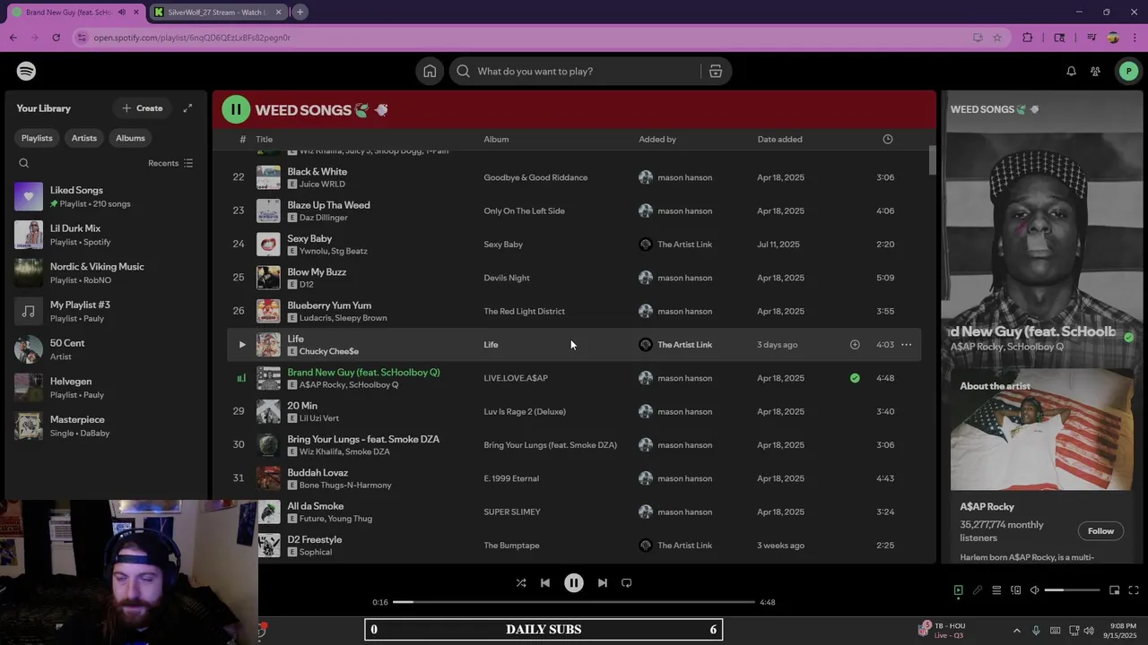The image size is (1148, 645).
Task: Filter the library by Albums
Action: [x=130, y=138]
